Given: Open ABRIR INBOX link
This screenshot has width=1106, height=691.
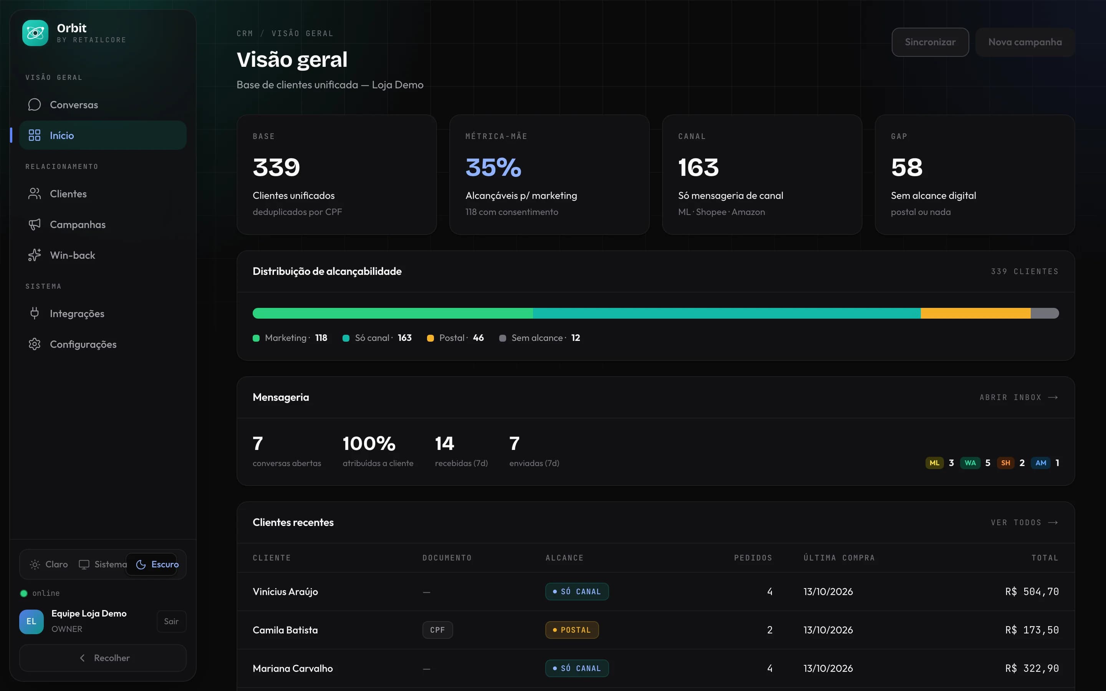Looking at the screenshot, I should 1019,397.
